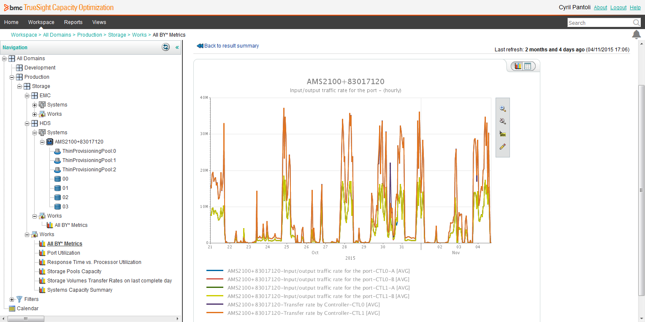
Task: Select ThinProvisioningPool:2 in the tree
Action: (89, 170)
